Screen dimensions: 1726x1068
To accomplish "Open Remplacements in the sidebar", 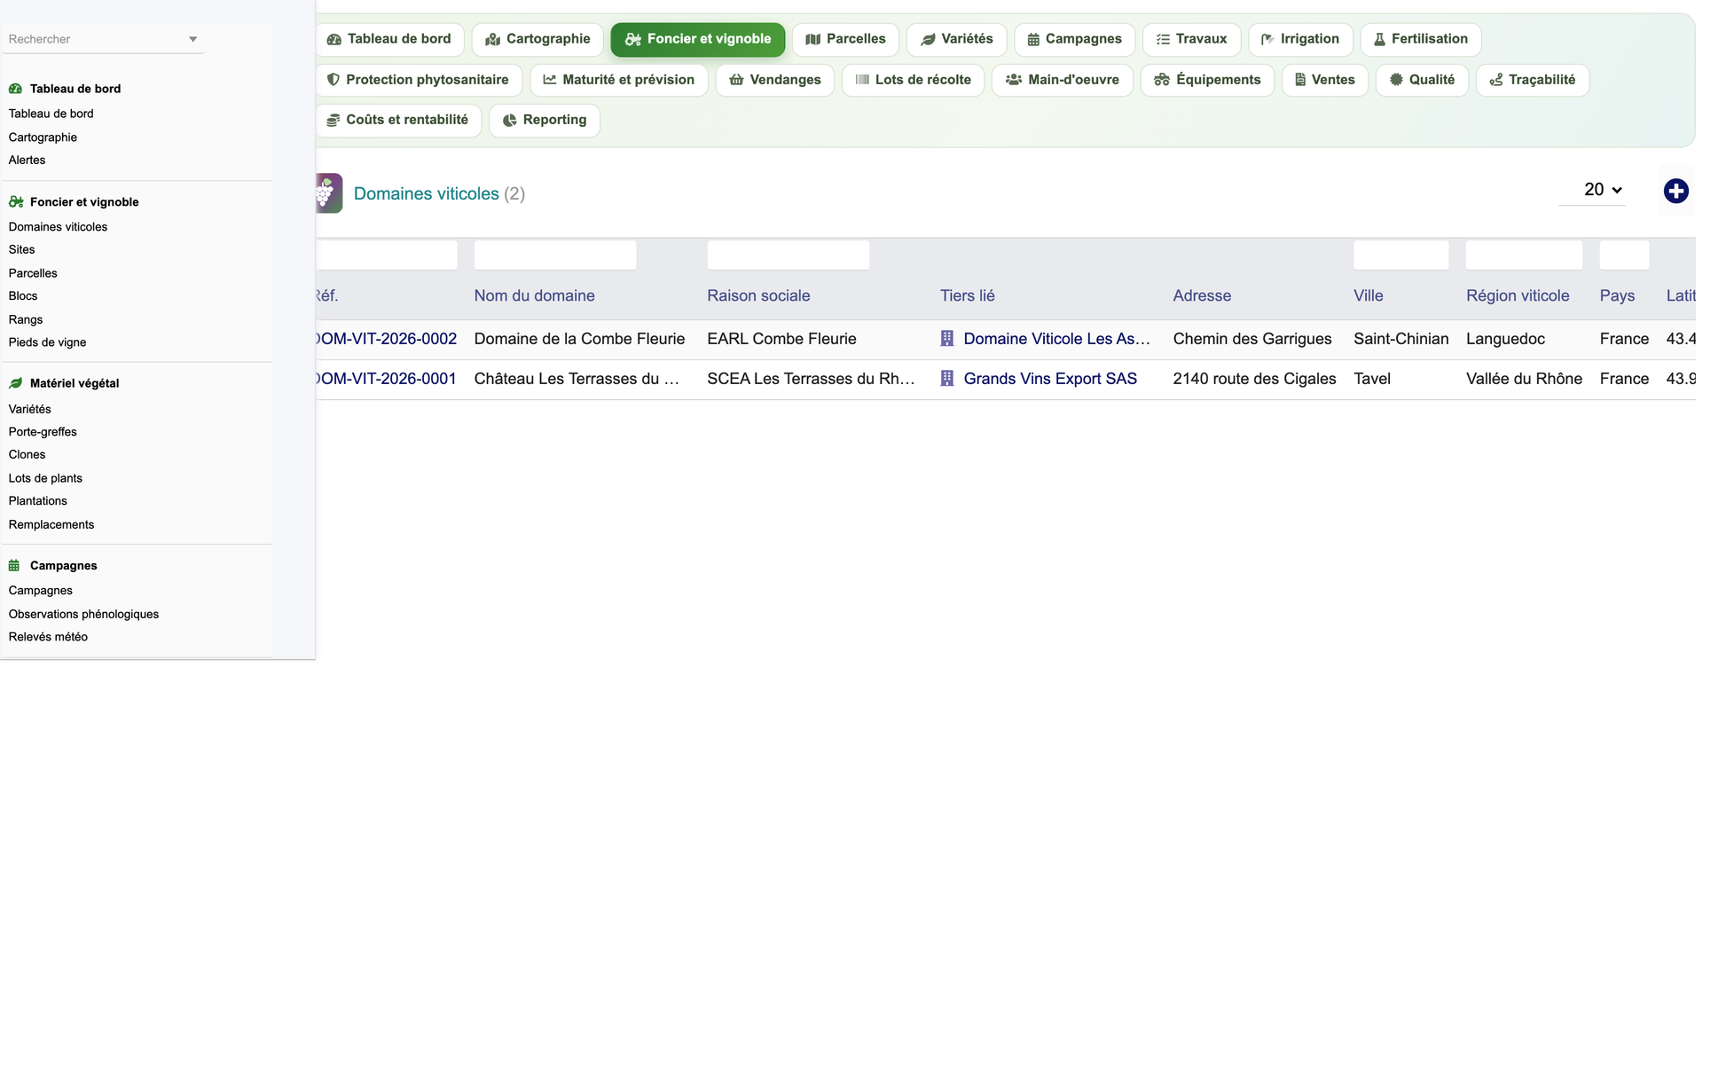I will coord(51,525).
